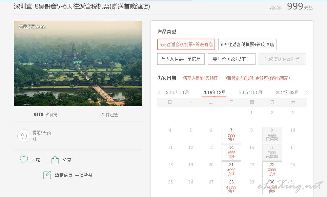The width and height of the screenshot is (327, 197).
Task: Click the 五 Friday column header
Action: click(x=272, y=102)
